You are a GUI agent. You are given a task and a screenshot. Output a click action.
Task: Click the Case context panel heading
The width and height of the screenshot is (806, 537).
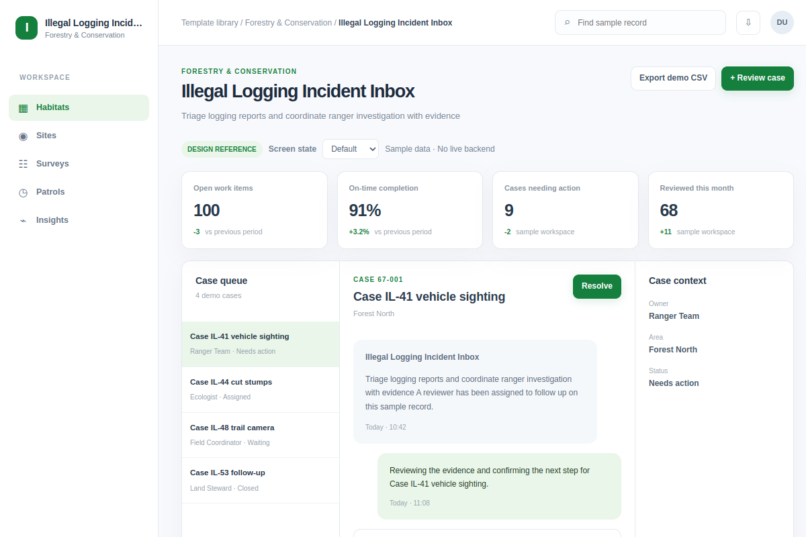coord(678,281)
